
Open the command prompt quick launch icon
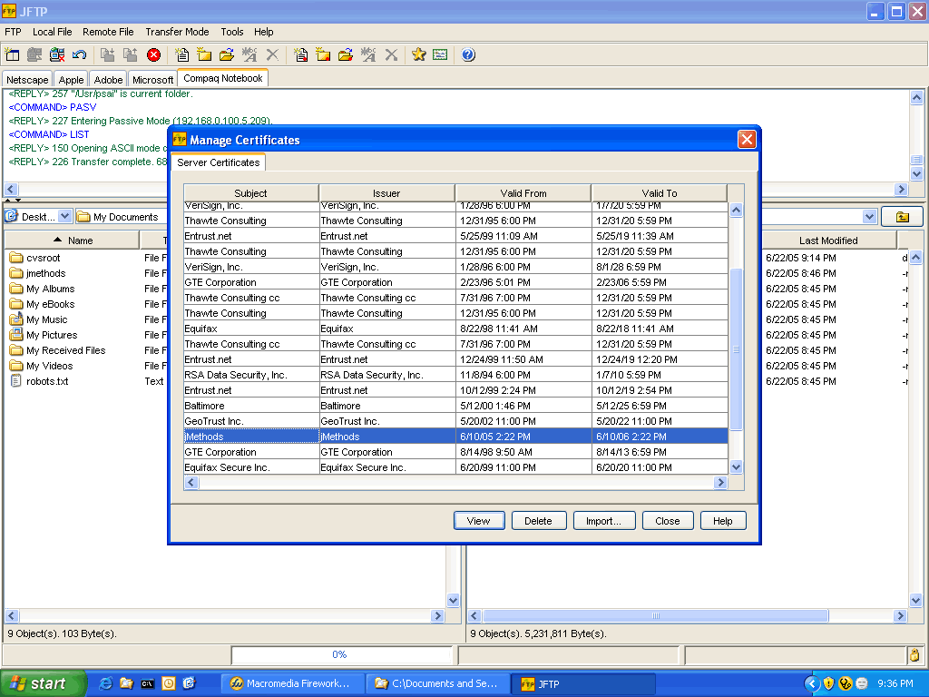(x=148, y=683)
